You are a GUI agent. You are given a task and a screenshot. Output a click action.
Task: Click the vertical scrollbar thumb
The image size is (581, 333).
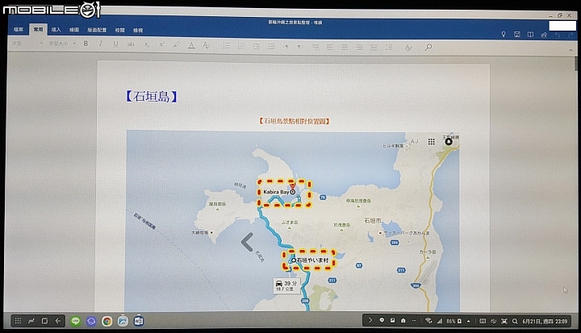575,64
